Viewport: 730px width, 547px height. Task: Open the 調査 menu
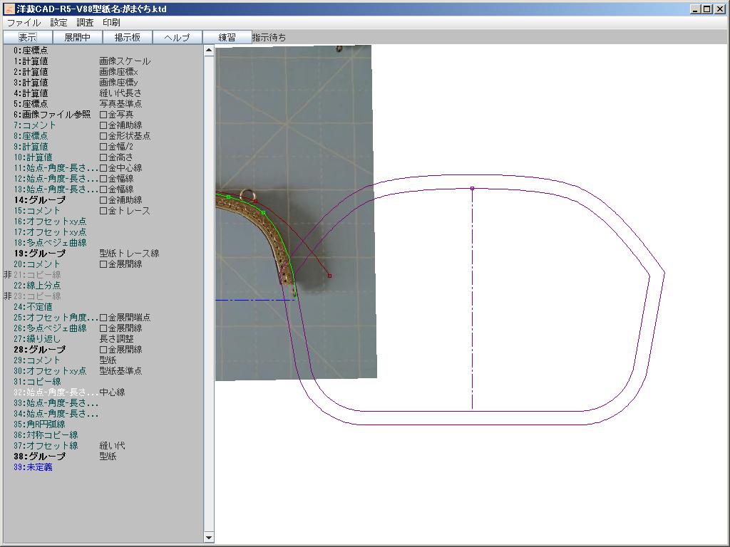click(85, 22)
